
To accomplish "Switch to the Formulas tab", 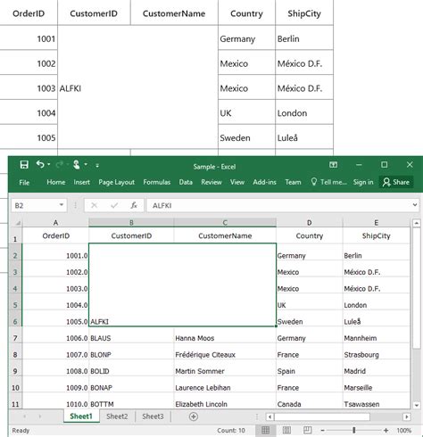I will click(x=157, y=182).
